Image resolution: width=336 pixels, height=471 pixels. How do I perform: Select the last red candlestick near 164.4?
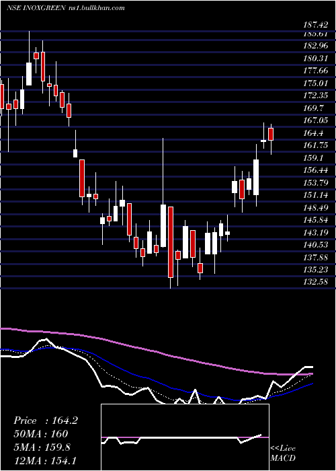click(271, 134)
